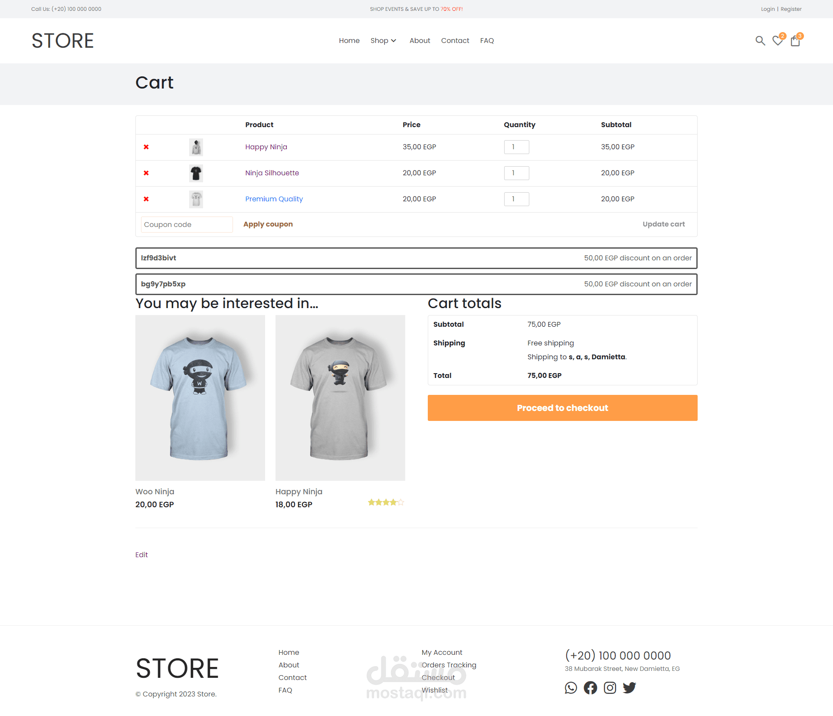Click Proceed to checkout button
Screen dimensions: 833x716
pos(562,408)
